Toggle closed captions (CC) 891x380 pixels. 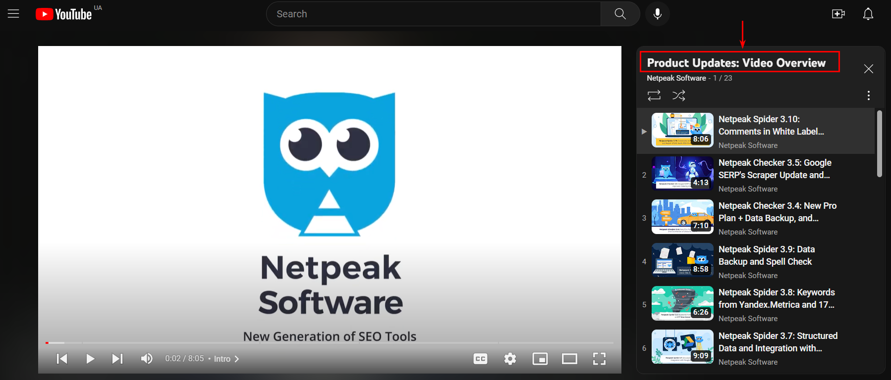[480, 359]
